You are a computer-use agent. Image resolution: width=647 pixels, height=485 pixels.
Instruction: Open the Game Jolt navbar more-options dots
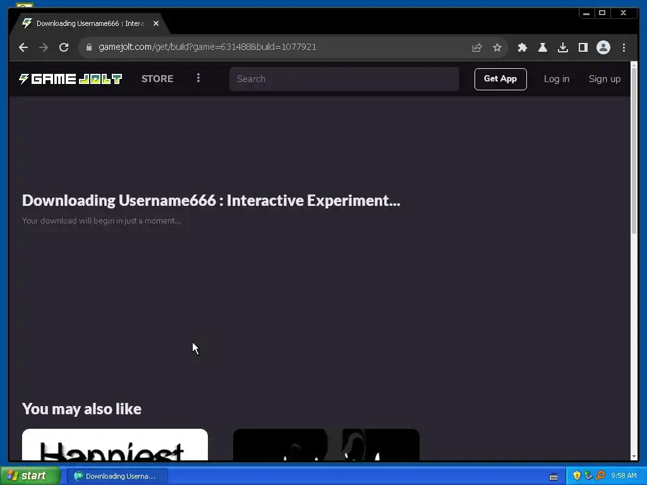point(198,78)
